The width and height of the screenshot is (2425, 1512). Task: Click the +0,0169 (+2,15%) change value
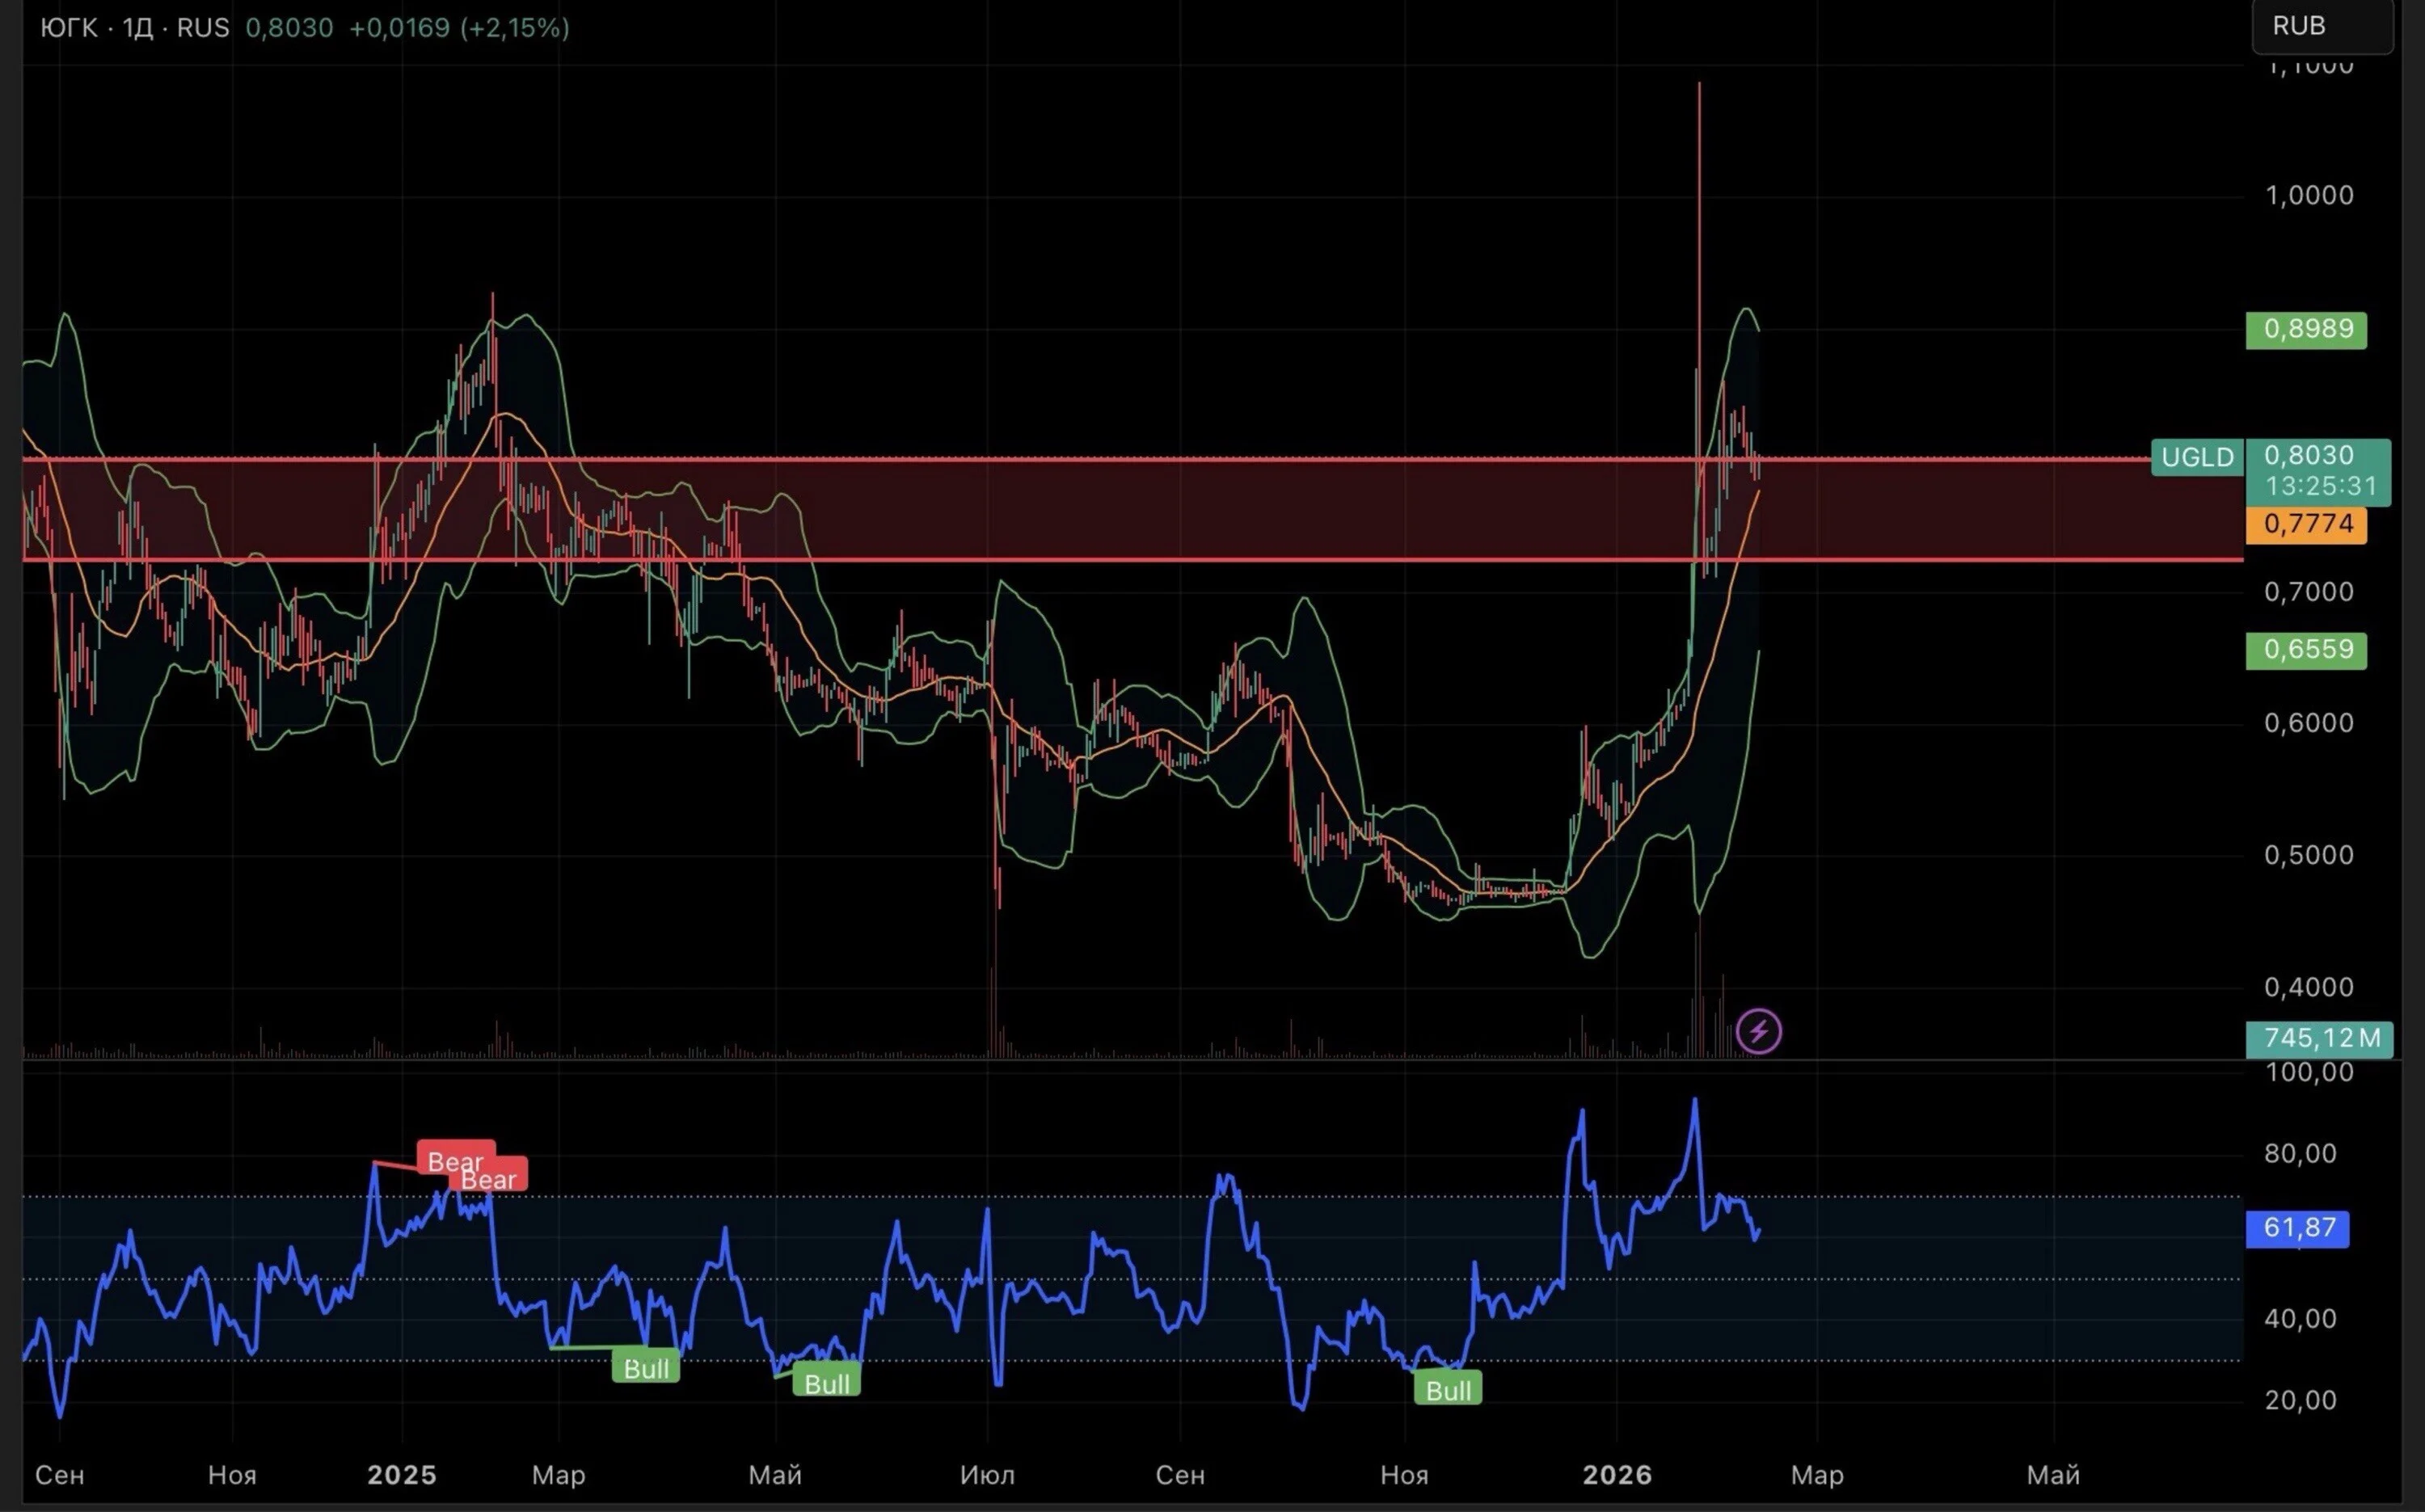pos(459,28)
